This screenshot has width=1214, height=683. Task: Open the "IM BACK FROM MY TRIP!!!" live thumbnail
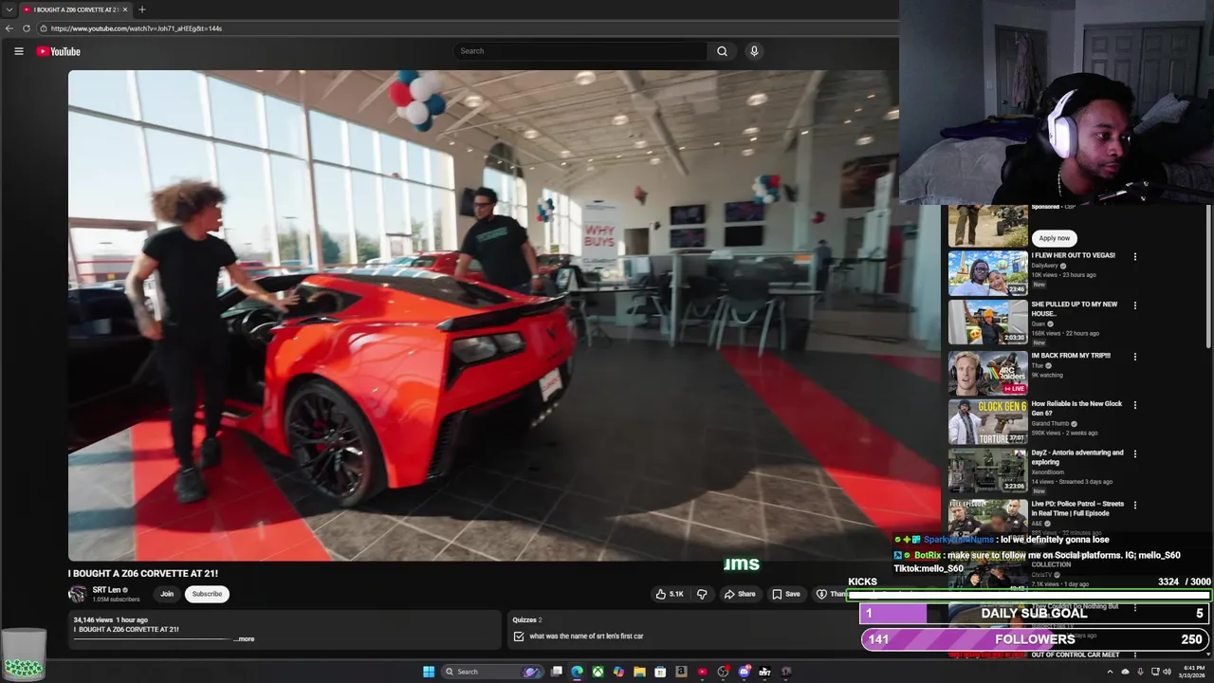pos(987,373)
